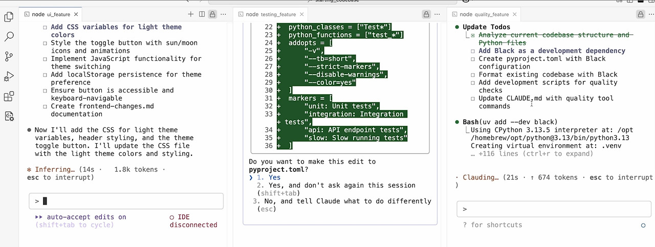Check 'Update CLAUDE.md with quality tool commands'
The height and width of the screenshot is (247, 655).
tap(473, 98)
